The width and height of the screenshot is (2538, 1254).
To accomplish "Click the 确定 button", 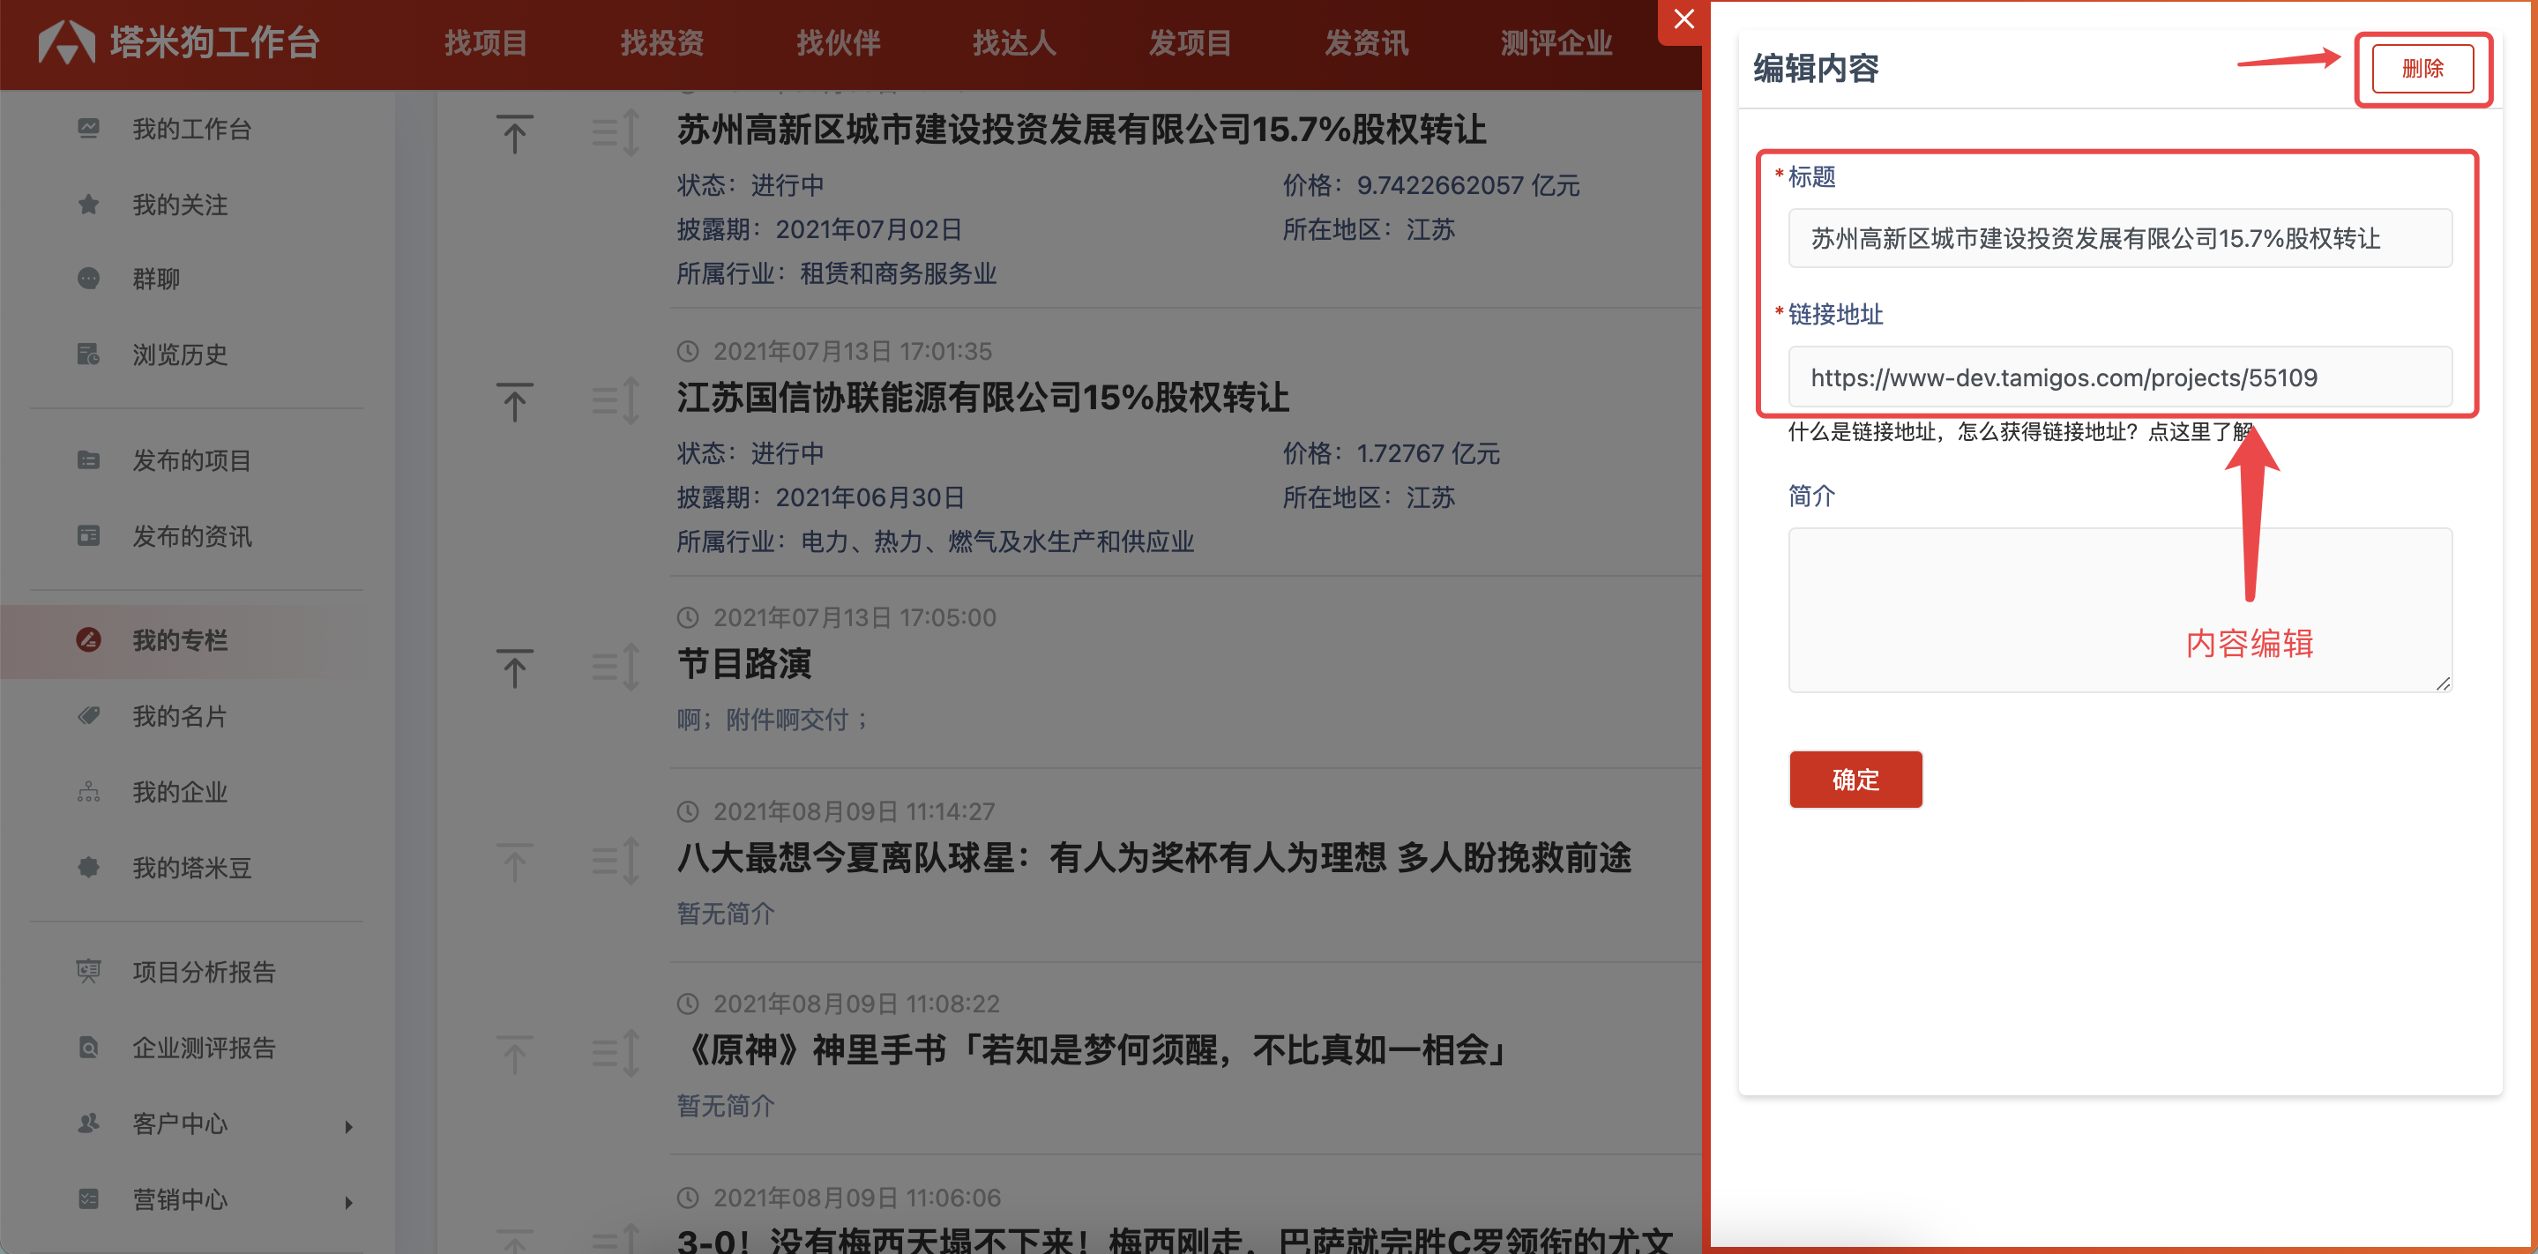I will (x=1855, y=780).
